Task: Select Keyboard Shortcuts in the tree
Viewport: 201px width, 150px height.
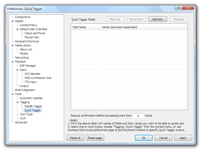Action: [x=27, y=41]
